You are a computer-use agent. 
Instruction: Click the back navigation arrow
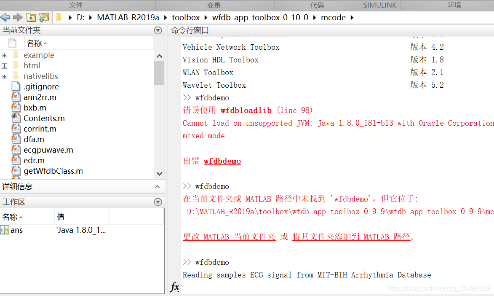coord(6,17)
